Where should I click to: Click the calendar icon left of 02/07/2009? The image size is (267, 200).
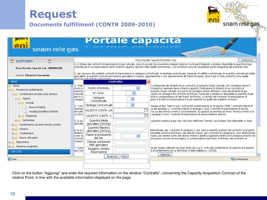coord(12,61)
